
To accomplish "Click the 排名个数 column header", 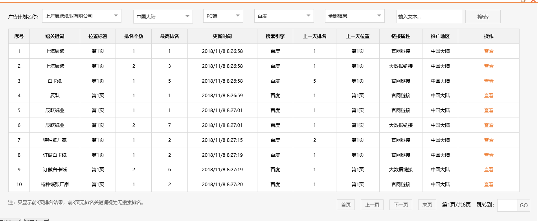I will pyautogui.click(x=134, y=36).
